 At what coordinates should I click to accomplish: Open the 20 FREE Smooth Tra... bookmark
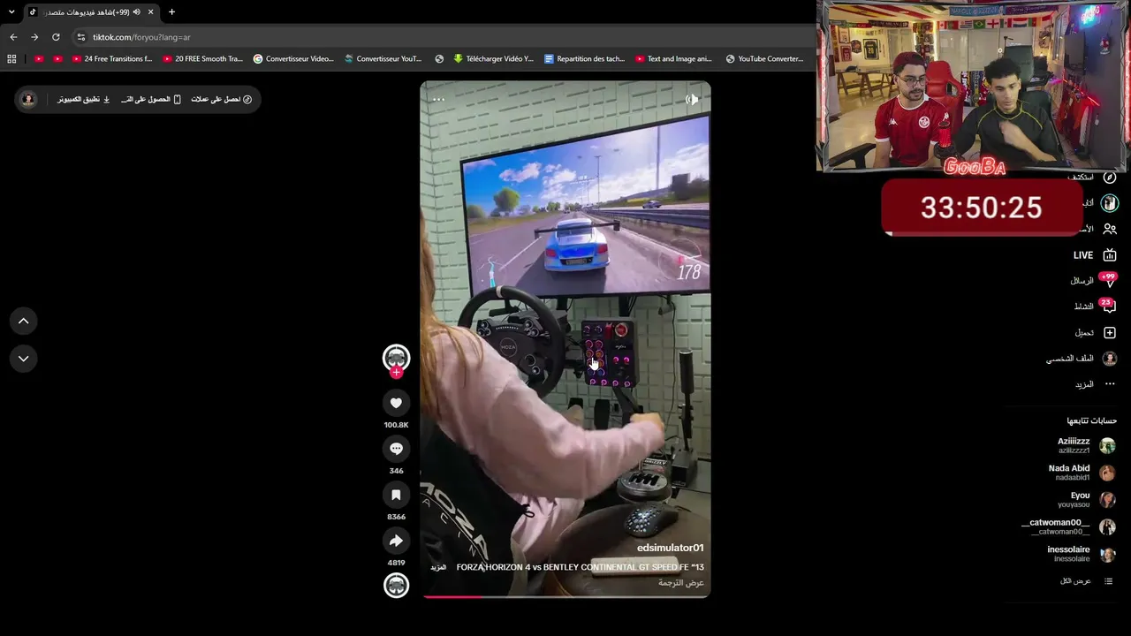coord(203,59)
